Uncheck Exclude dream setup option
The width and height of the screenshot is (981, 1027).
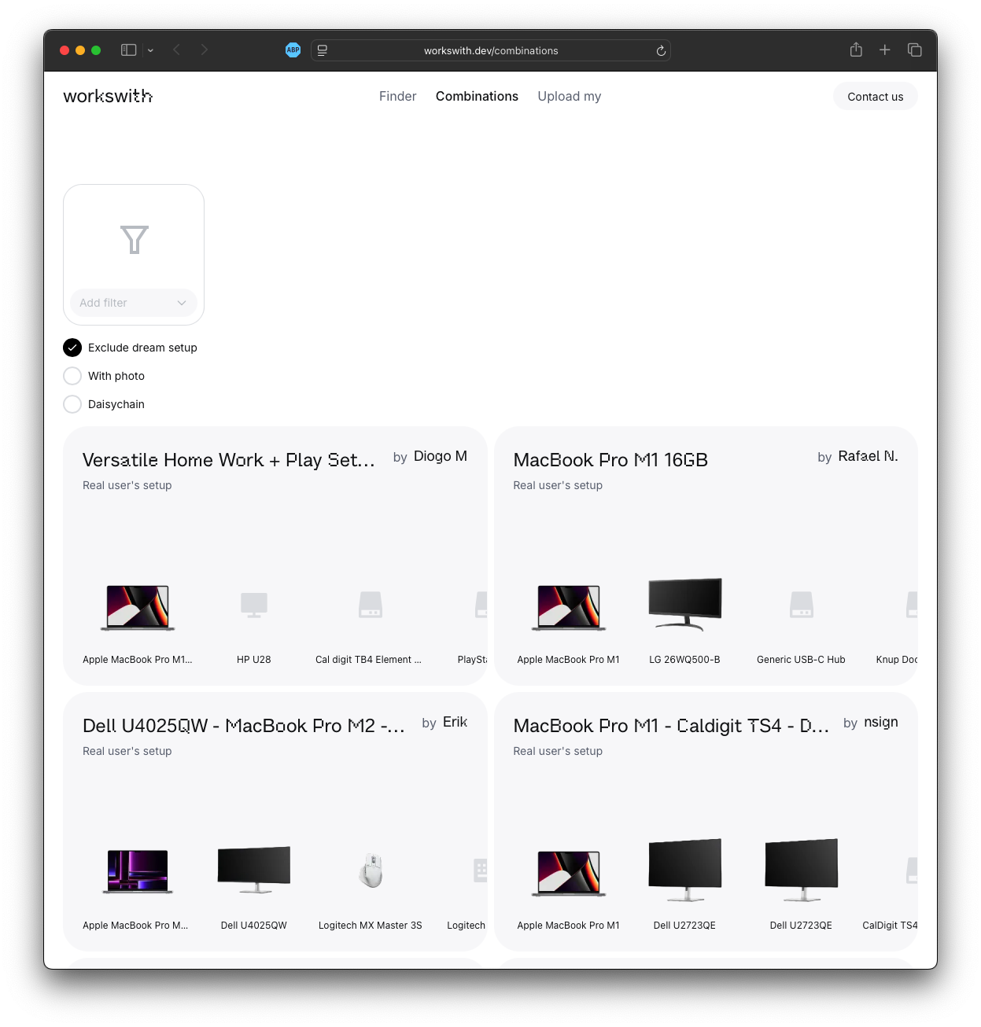click(72, 348)
